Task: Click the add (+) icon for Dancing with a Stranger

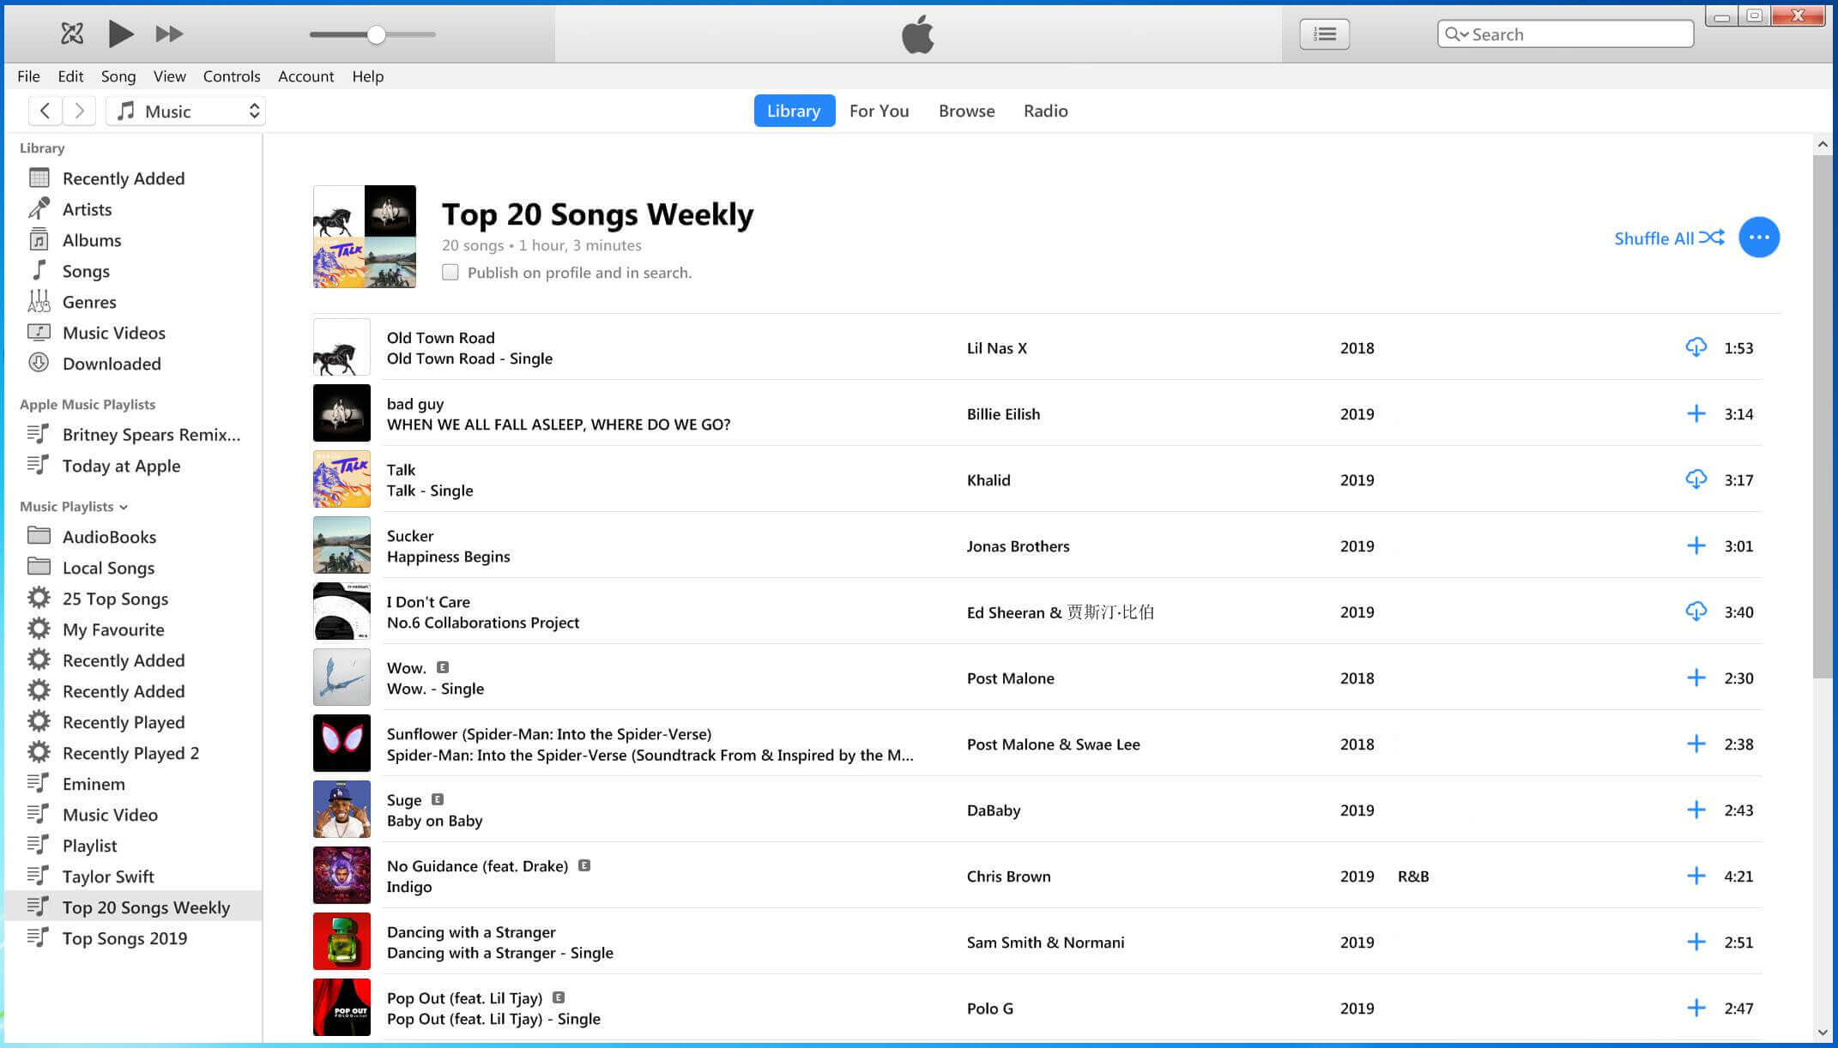Action: pyautogui.click(x=1696, y=942)
